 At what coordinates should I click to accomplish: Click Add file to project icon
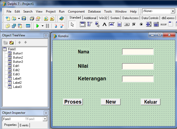point(46,19)
